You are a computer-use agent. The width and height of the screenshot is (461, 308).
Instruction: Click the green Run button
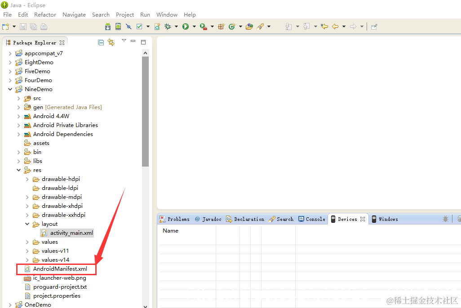pos(186,27)
